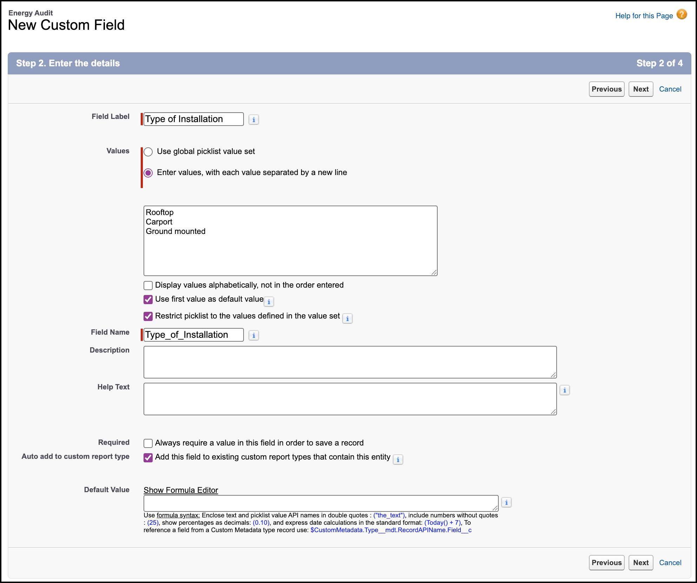Click the 'Carport' picklist value line

click(159, 222)
